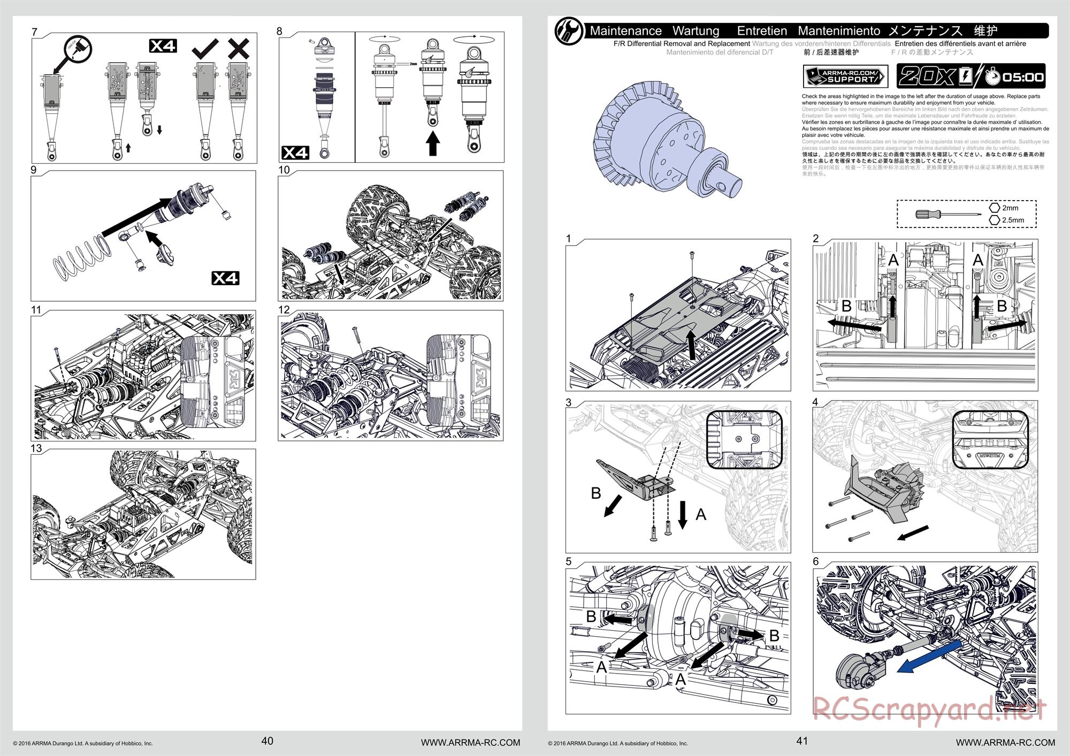
Task: Select step 5 gearbox diagram
Action: pos(678,638)
